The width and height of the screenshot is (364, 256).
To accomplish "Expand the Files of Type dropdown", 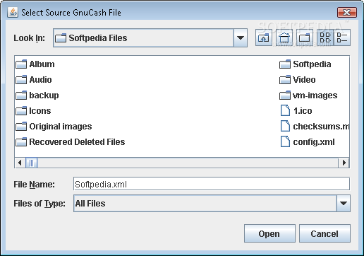I will (x=344, y=203).
